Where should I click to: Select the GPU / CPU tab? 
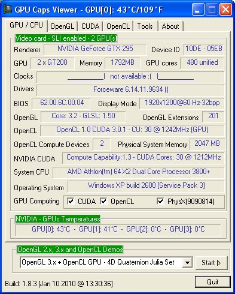(x=26, y=25)
